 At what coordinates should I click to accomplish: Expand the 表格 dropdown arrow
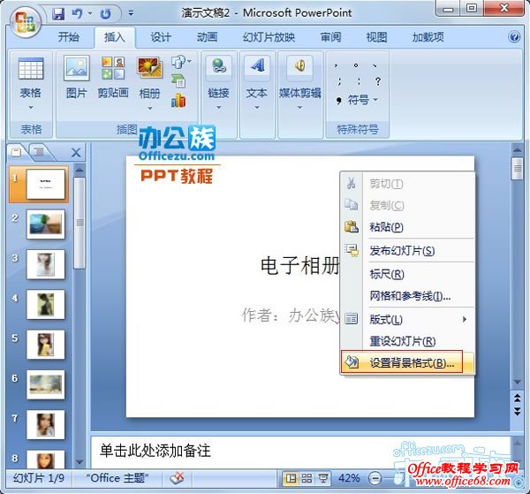pos(30,108)
